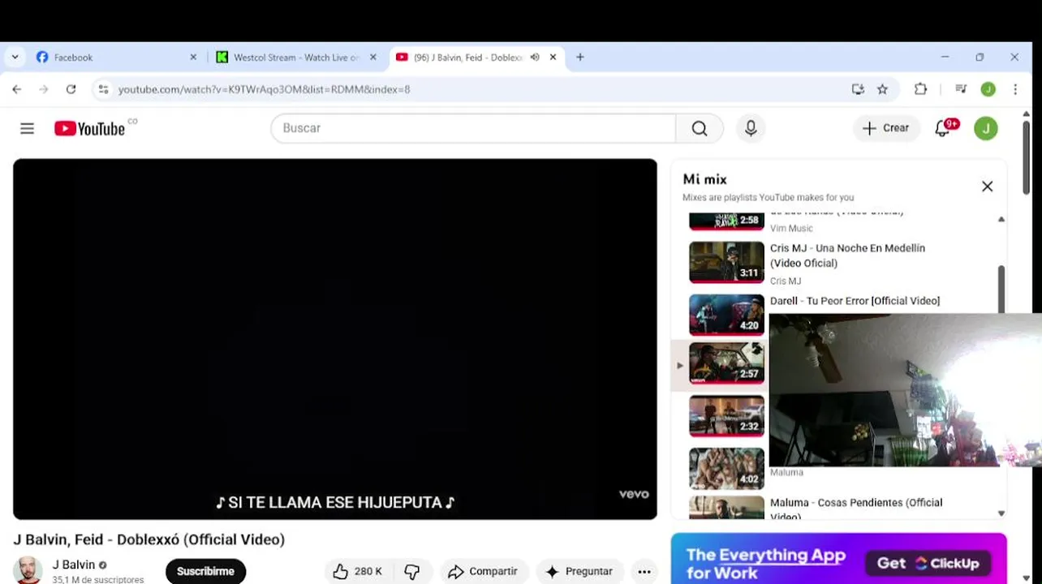Image resolution: width=1042 pixels, height=584 pixels.
Task: Open Darell - Tu Peor Error thumbnail
Action: pos(726,315)
